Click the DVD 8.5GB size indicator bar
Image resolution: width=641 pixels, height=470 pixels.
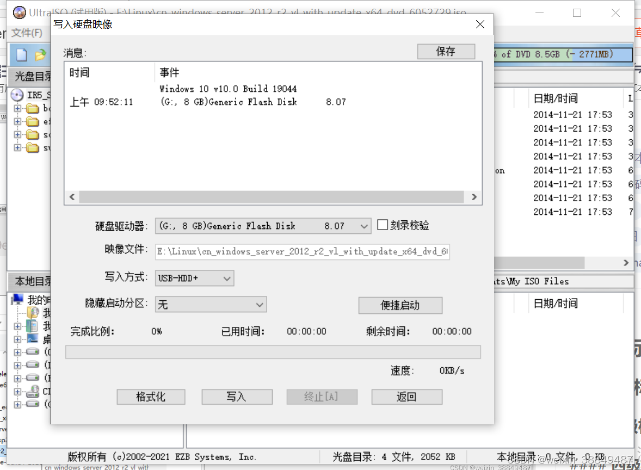563,54
